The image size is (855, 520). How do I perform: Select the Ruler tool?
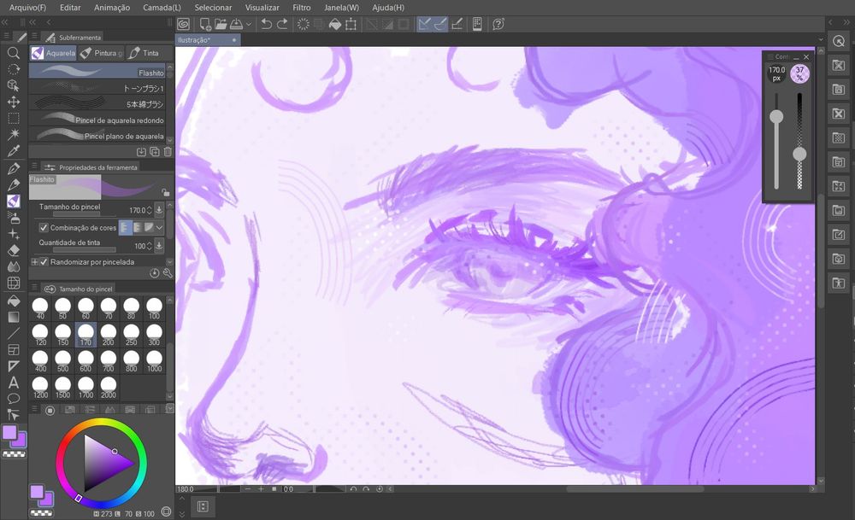[14, 366]
